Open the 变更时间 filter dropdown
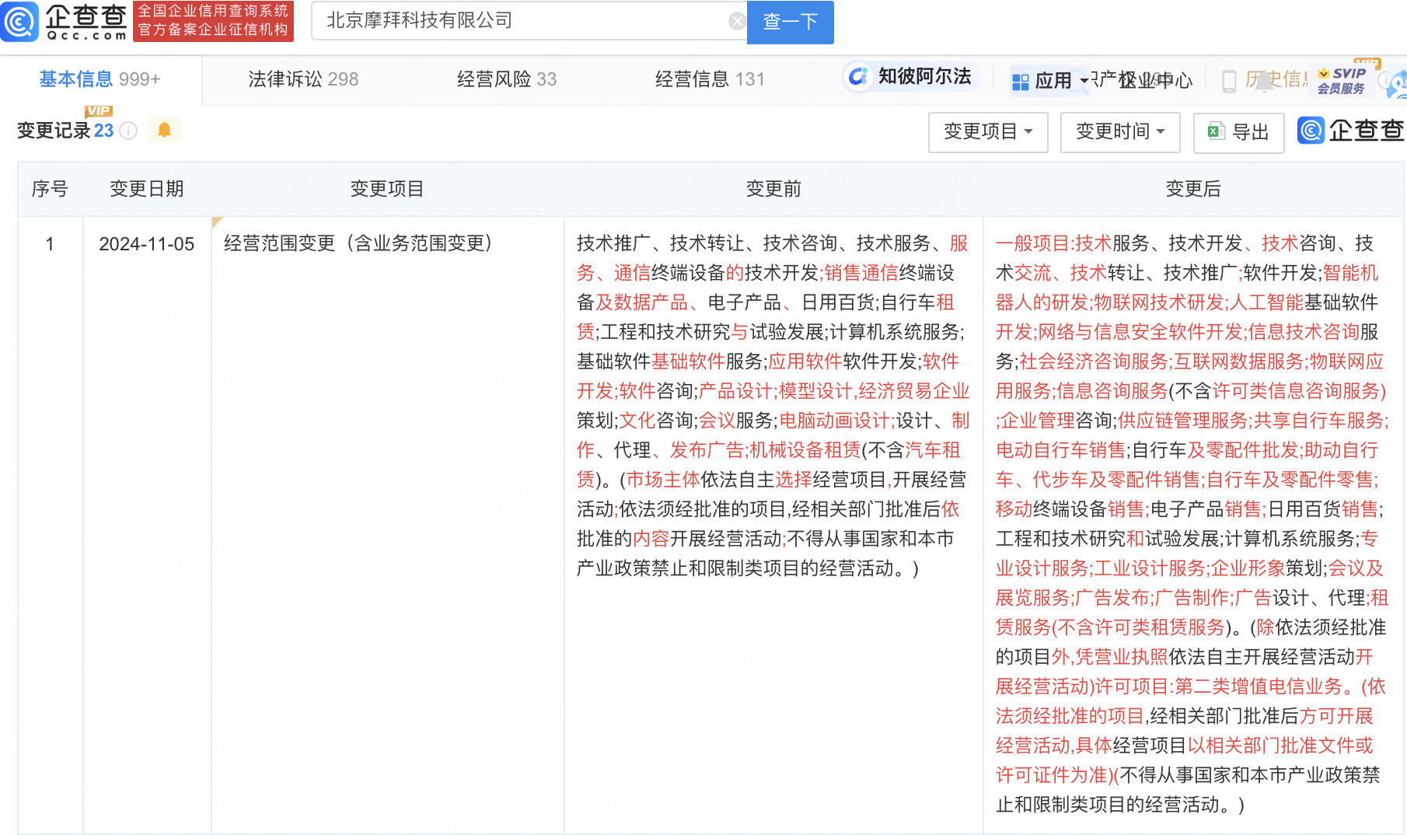Screen dimensions: 1407x835 pyautogui.click(x=1119, y=132)
